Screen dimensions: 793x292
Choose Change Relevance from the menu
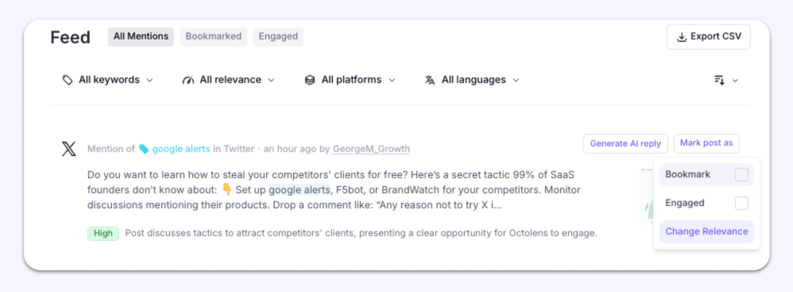pyautogui.click(x=706, y=232)
